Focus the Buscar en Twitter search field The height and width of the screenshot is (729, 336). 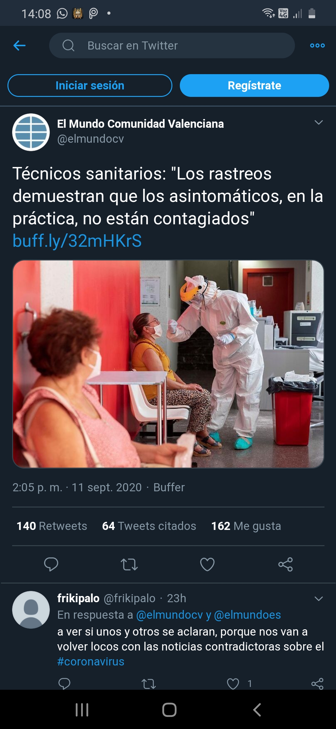coord(172,45)
